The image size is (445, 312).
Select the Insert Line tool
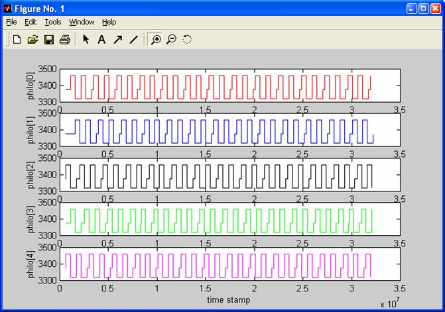(x=133, y=40)
